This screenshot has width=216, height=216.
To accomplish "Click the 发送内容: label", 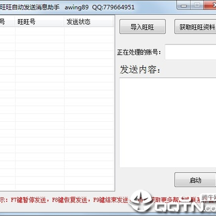I will coord(140,70).
